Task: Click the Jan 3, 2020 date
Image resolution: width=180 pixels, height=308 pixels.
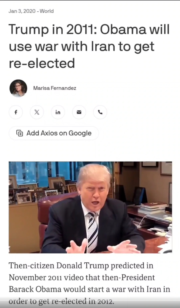Action: click(22, 11)
